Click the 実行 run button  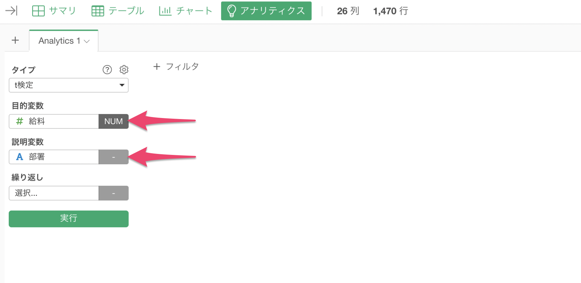pos(69,219)
